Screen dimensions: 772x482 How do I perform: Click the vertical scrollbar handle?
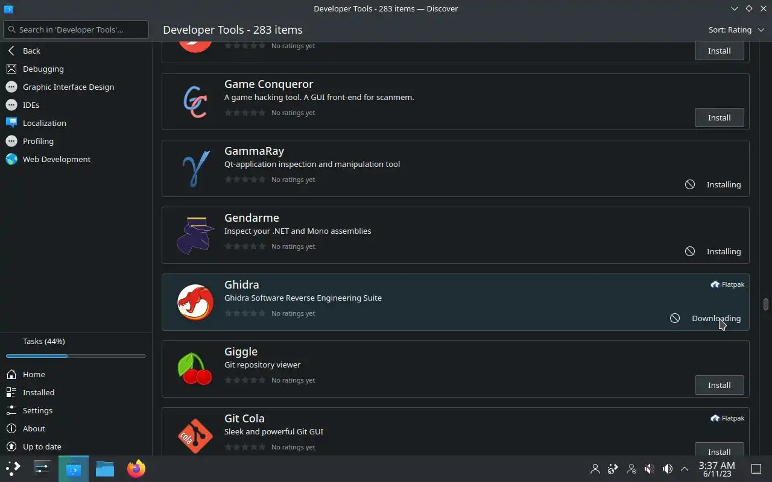tap(766, 304)
